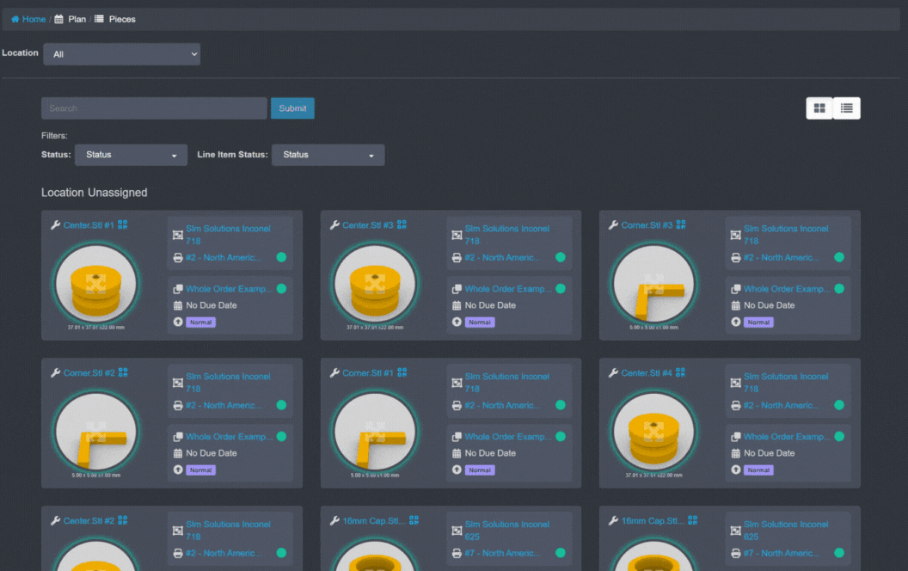Click the Submit search button
Viewport: 908px width, 571px height.
(292, 108)
